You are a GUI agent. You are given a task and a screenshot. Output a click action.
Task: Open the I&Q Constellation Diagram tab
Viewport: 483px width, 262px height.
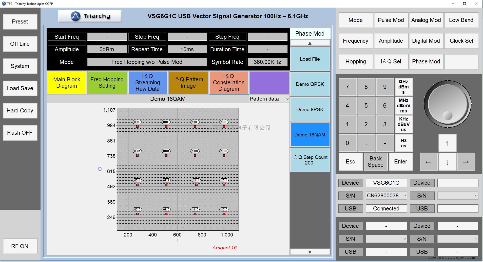(229, 83)
